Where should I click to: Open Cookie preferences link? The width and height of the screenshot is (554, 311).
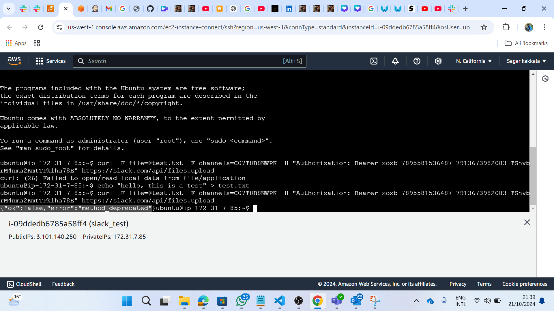(x=524, y=284)
